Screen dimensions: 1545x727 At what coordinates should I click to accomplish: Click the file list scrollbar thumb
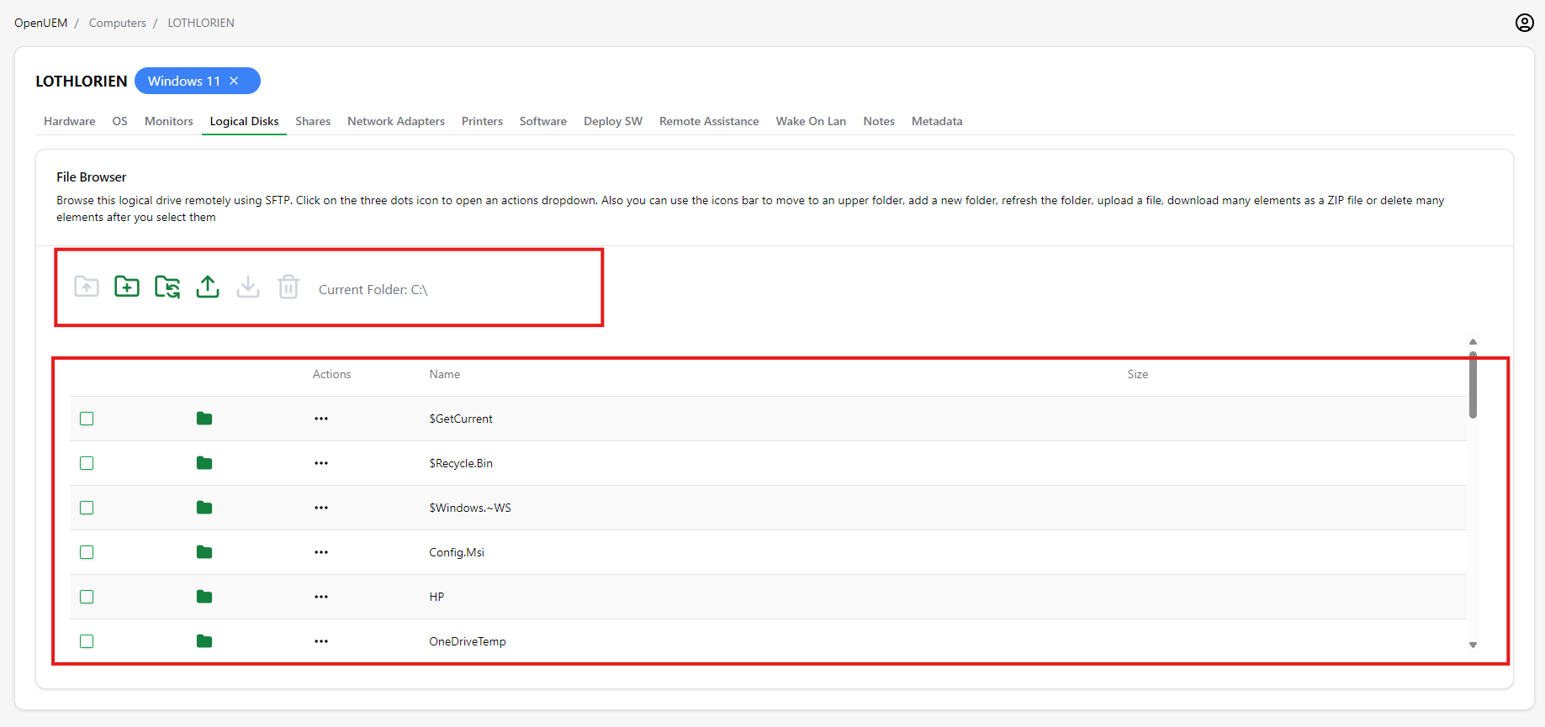tap(1473, 385)
